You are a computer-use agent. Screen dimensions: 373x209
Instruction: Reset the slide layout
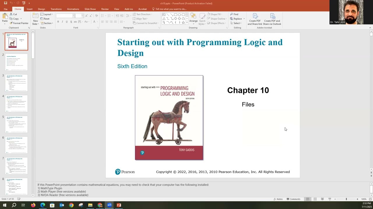45,19
